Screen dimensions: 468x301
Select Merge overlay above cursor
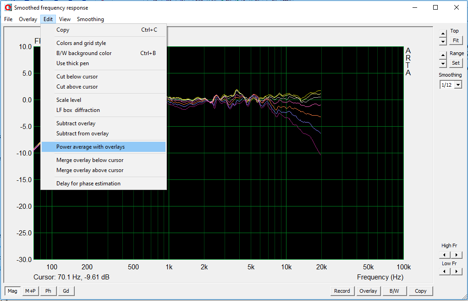tap(104, 170)
